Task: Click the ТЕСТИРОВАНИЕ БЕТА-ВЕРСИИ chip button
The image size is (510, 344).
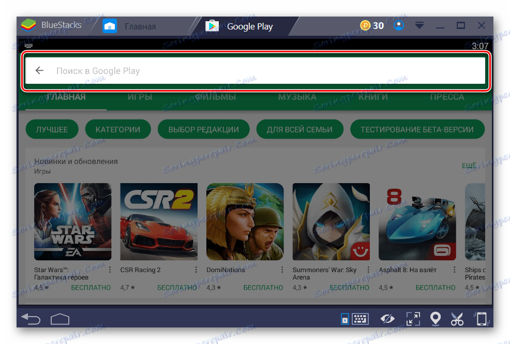Action: tap(417, 129)
